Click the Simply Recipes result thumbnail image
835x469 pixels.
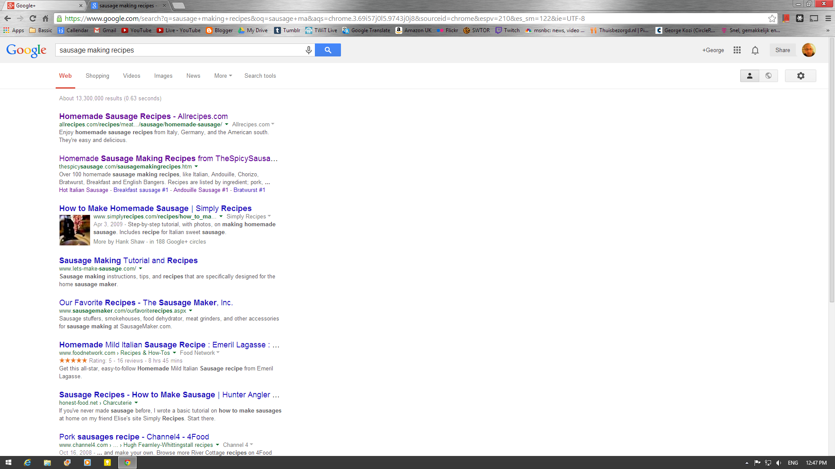[x=75, y=231]
